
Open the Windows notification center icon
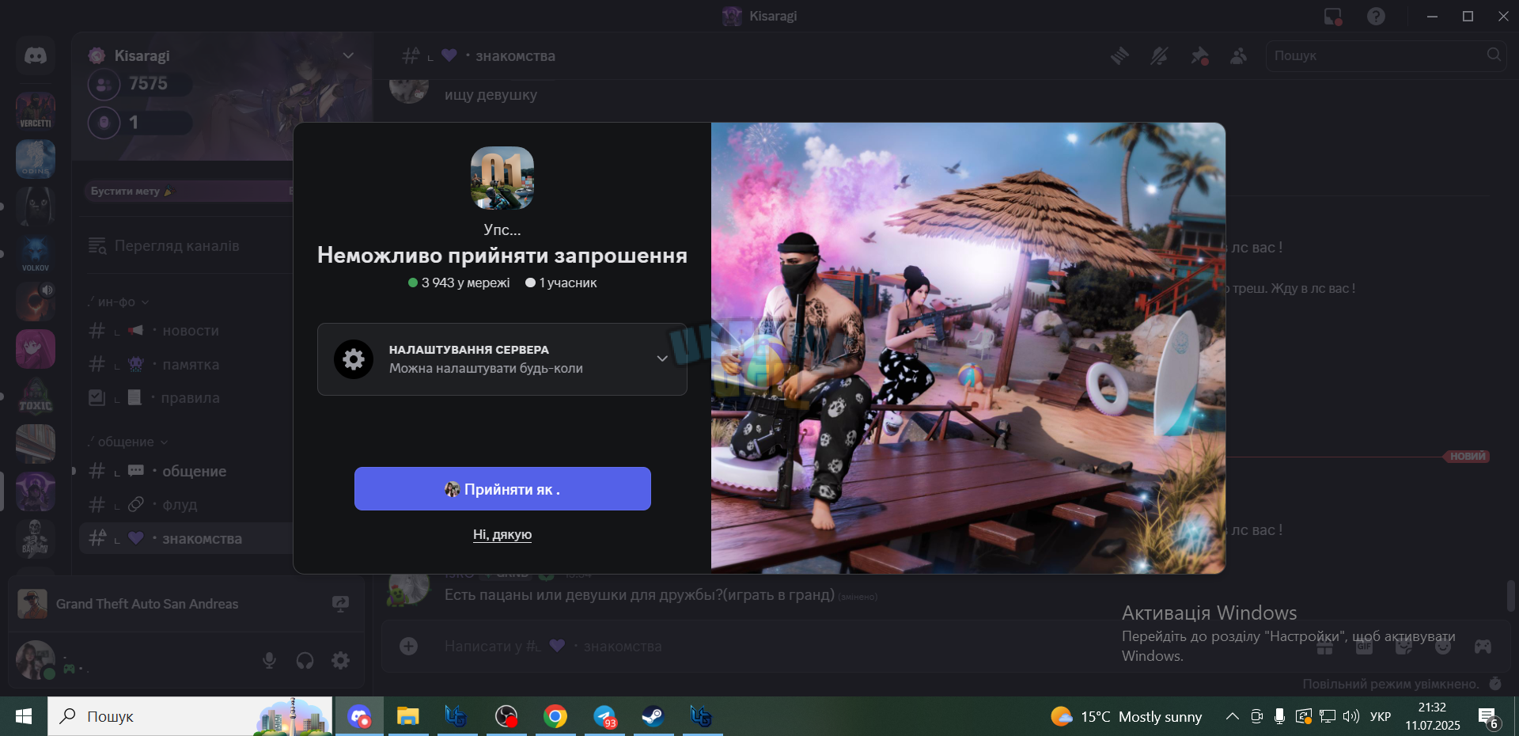tap(1488, 718)
